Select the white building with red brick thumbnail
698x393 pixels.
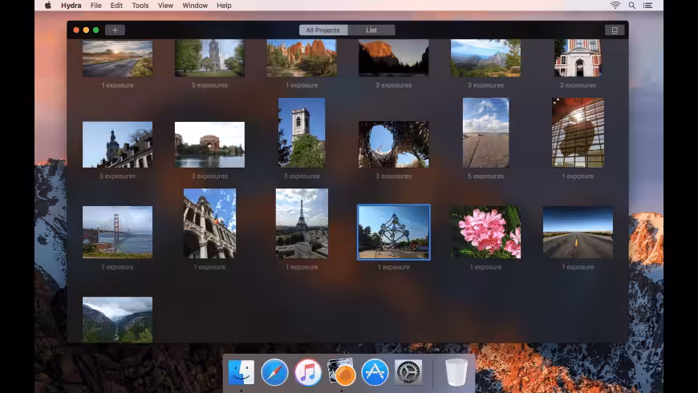tap(578, 59)
